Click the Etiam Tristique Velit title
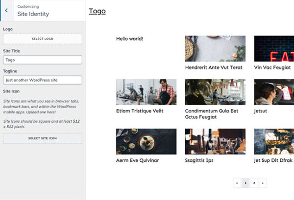This screenshot has width=294, height=200. click(x=140, y=111)
